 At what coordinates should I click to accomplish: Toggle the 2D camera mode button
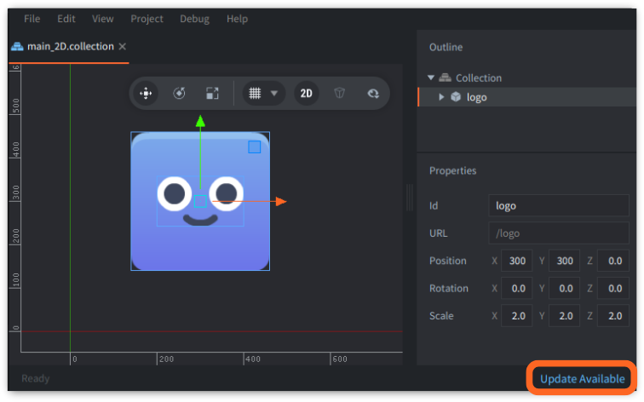click(x=307, y=94)
